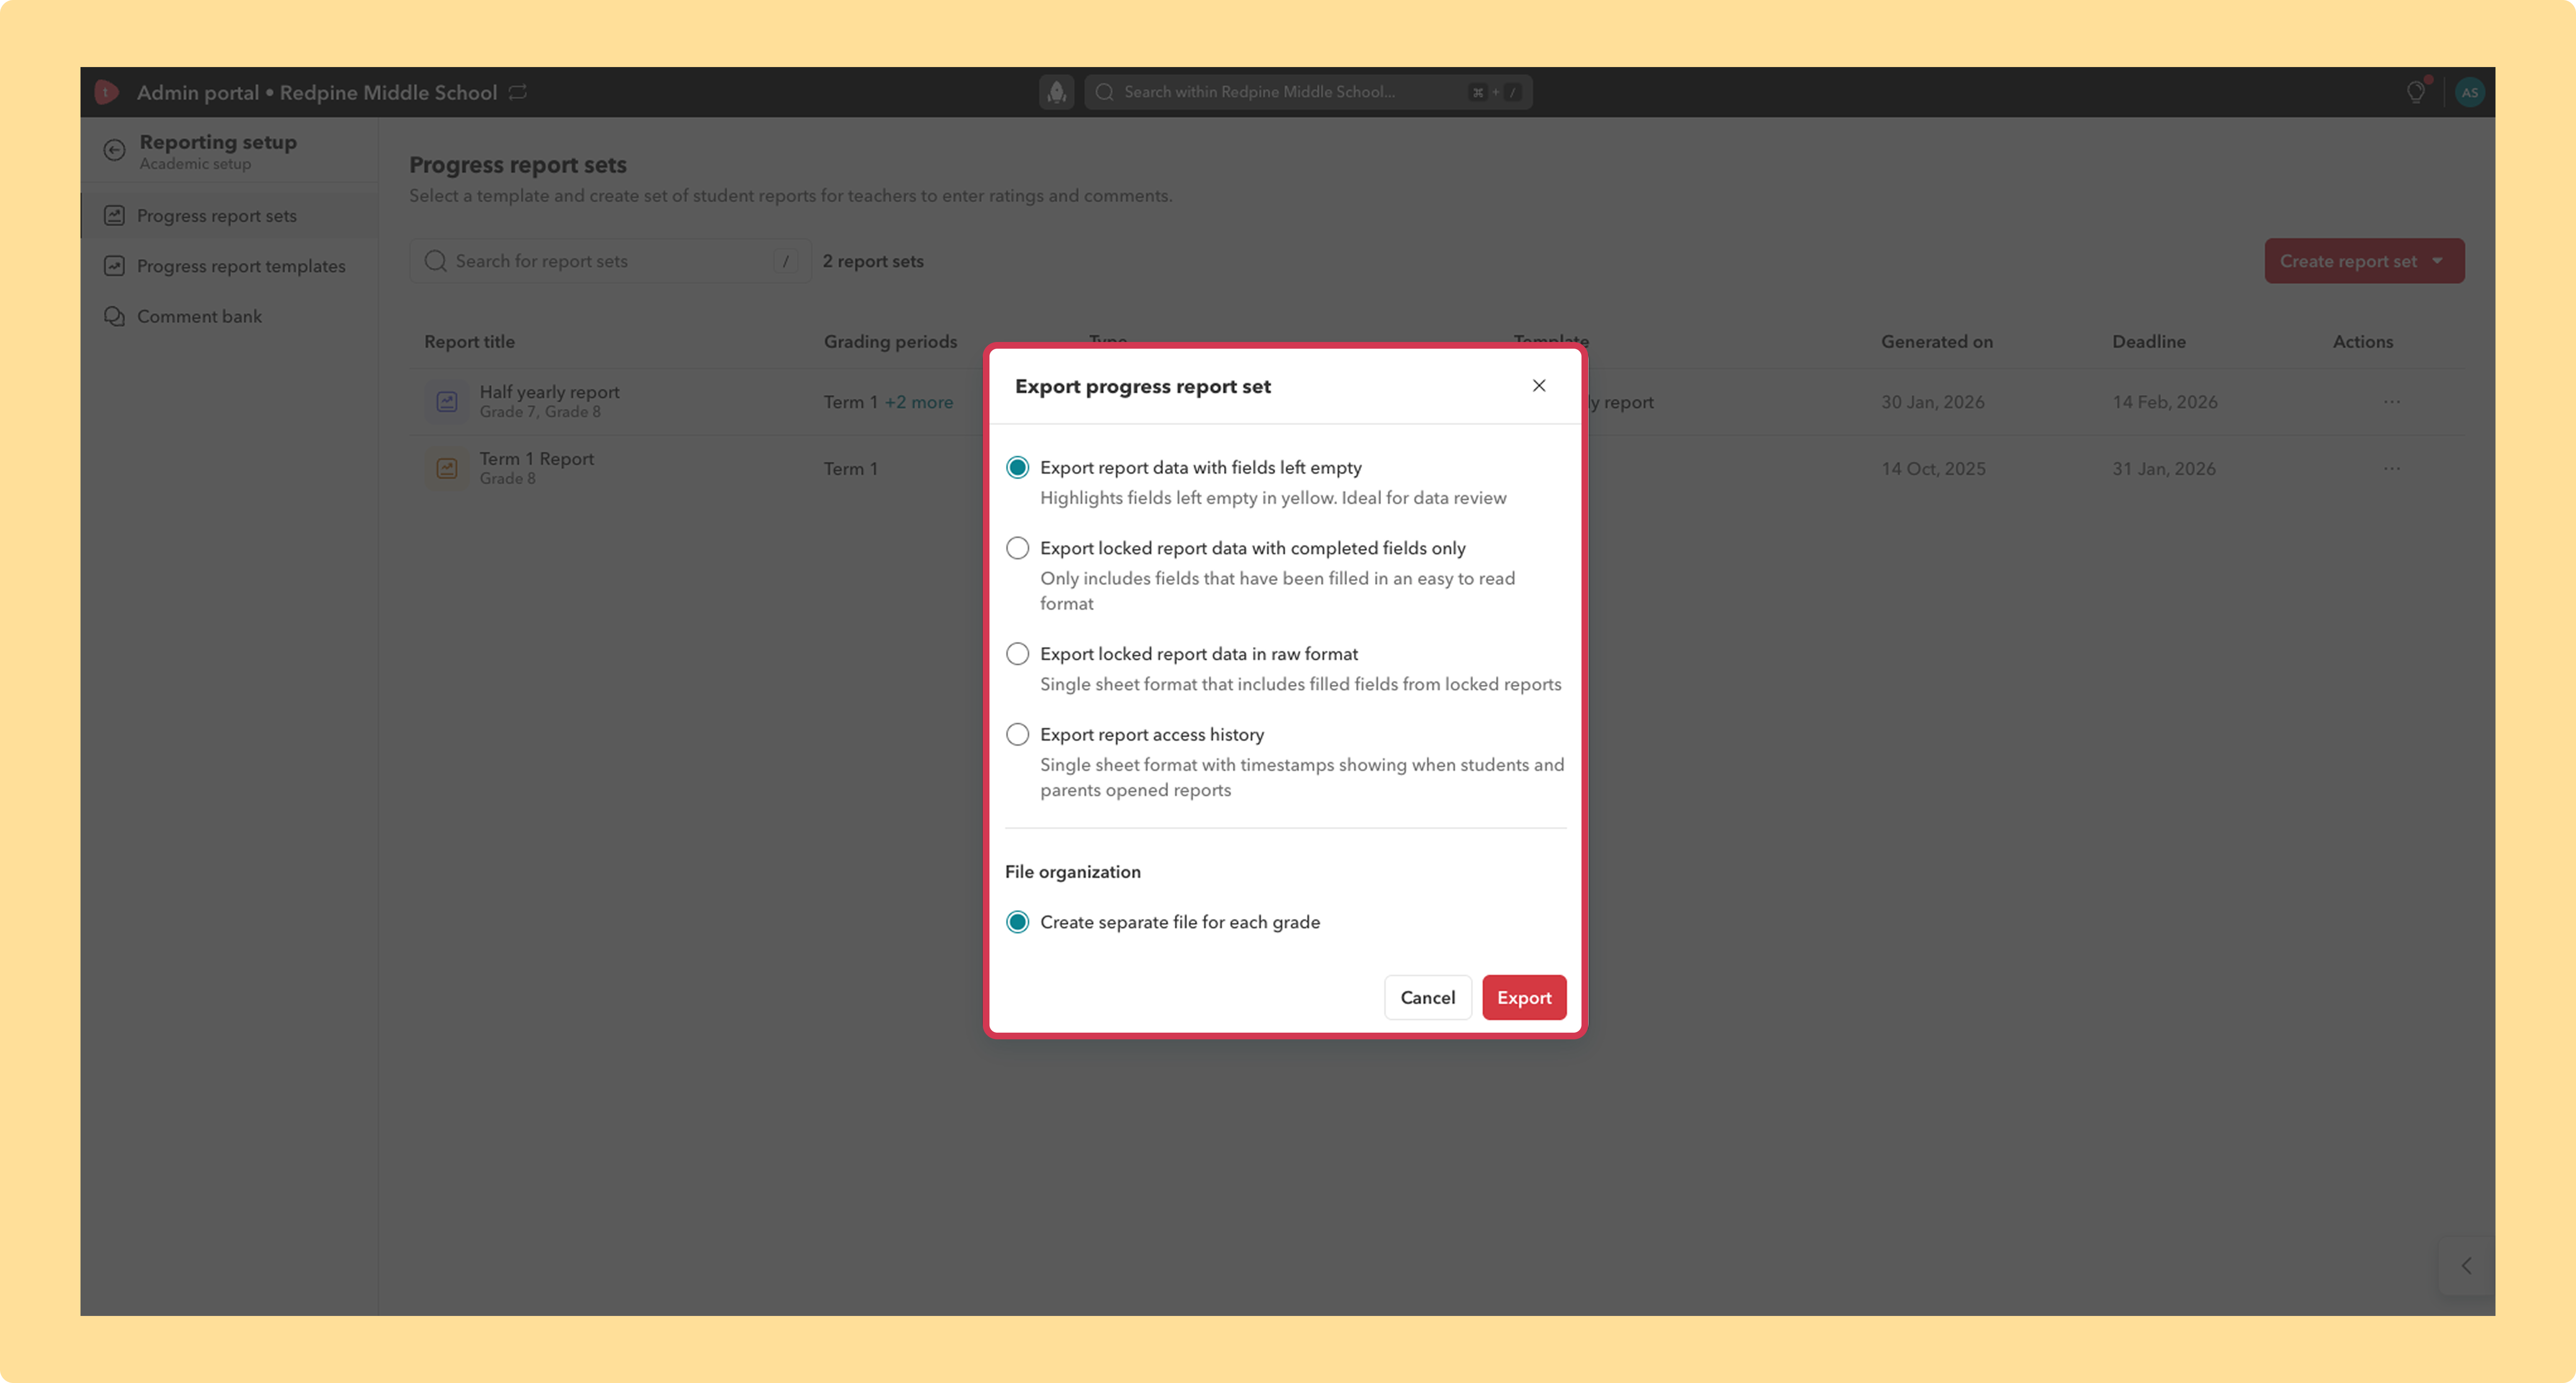Click the Cancel button
The image size is (2576, 1383).
coord(1427,997)
